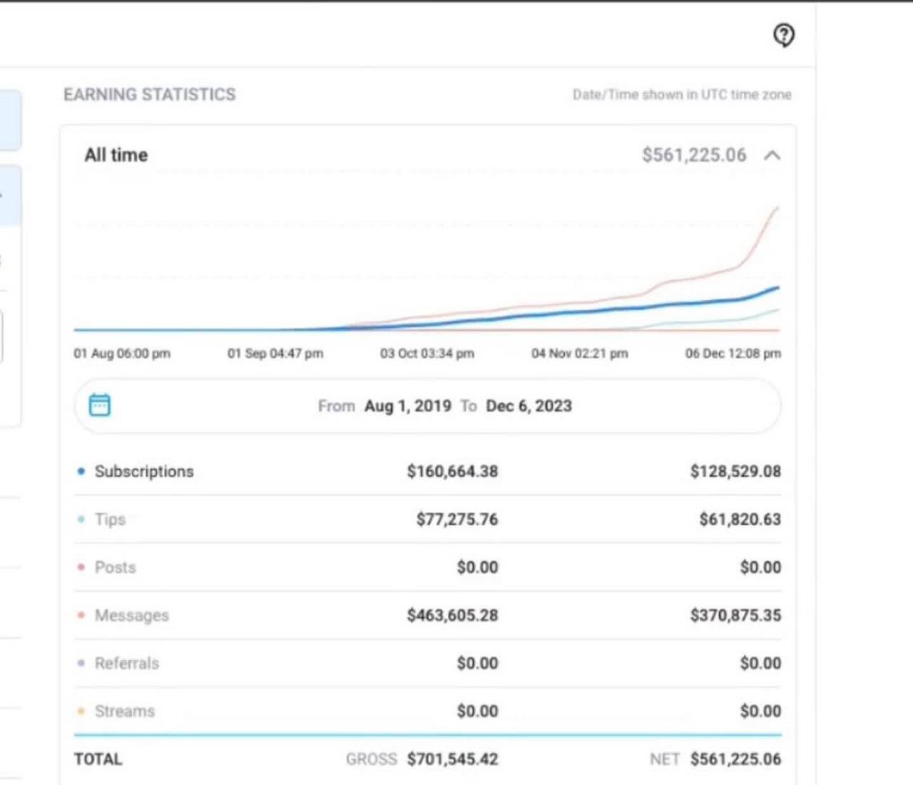Click the To date Dec 6, 2023
This screenshot has height=785, width=913.
pyautogui.click(x=529, y=406)
